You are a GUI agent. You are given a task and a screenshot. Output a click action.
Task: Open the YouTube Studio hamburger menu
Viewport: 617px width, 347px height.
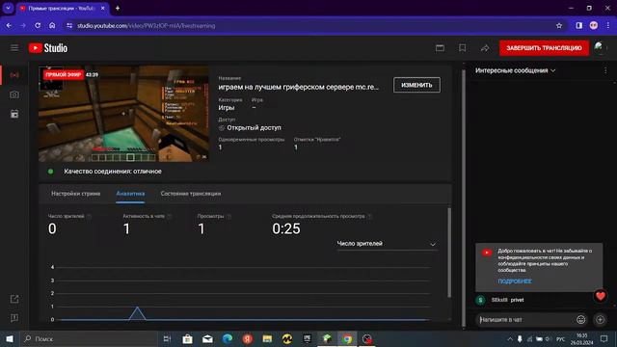click(14, 48)
